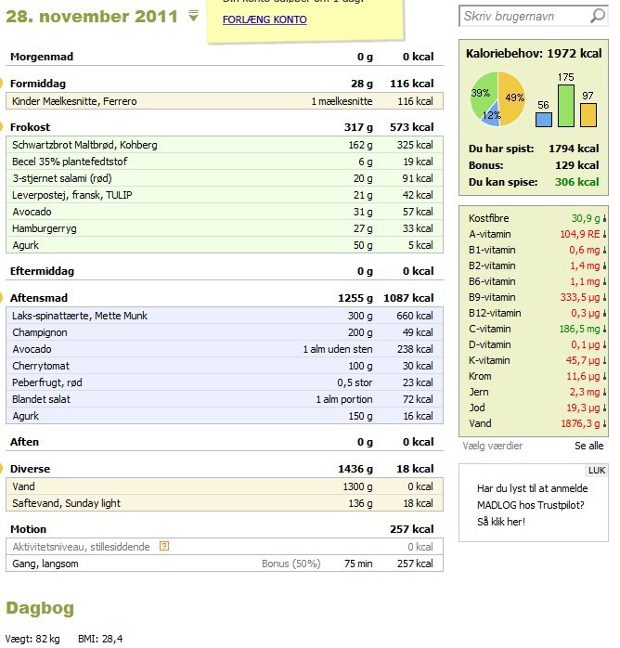Click the yellow marker icon beside Formiddag
620x648 pixels.
(x=3, y=84)
